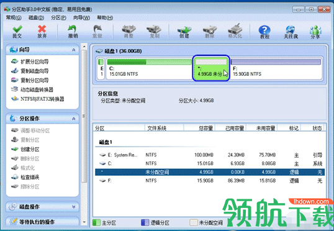The height and width of the screenshot is (231, 334).
Task: Click the 逻辑分区 blue legend swatch
Action: coord(145,223)
